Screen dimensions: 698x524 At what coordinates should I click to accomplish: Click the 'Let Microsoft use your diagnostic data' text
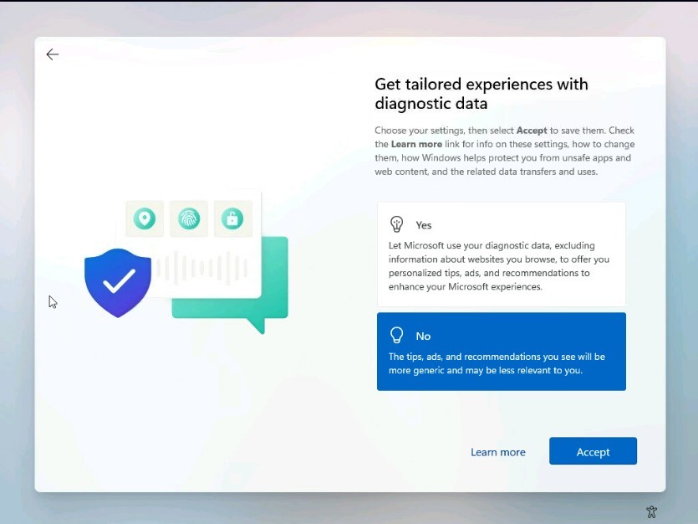pos(499,266)
